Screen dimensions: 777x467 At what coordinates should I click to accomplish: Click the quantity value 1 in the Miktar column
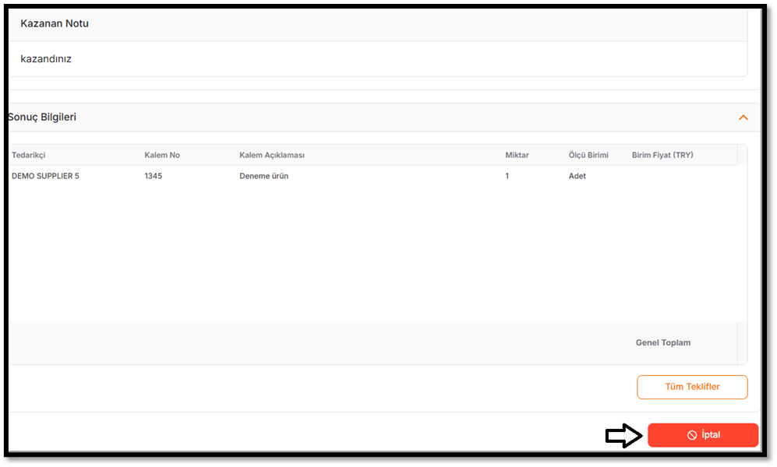(x=507, y=176)
